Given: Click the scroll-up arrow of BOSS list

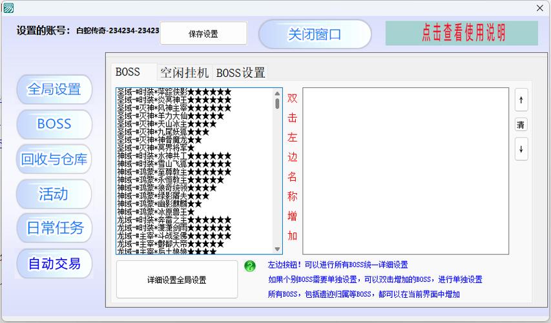Looking at the screenshot, I should tap(277, 93).
